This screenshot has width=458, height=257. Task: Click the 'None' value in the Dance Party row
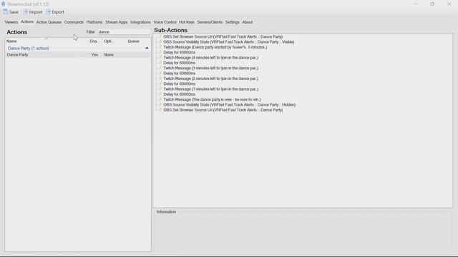pyautogui.click(x=109, y=55)
